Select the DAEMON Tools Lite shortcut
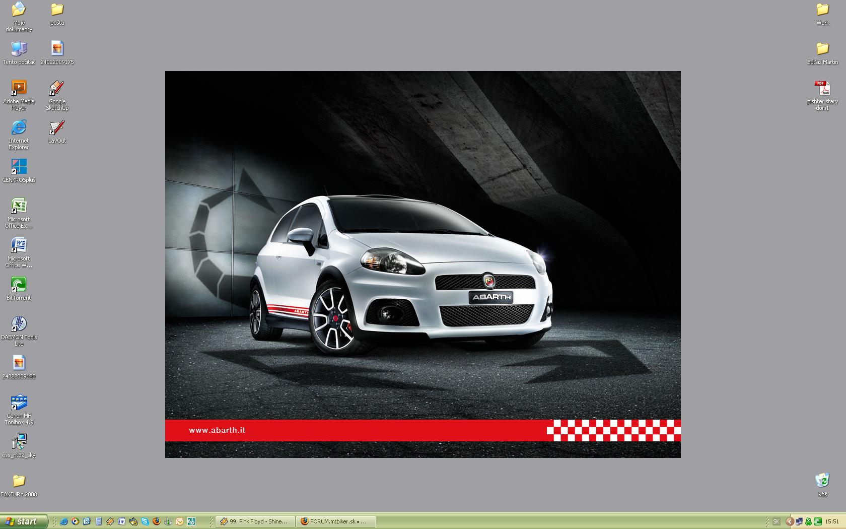This screenshot has height=529, width=846. 19,325
